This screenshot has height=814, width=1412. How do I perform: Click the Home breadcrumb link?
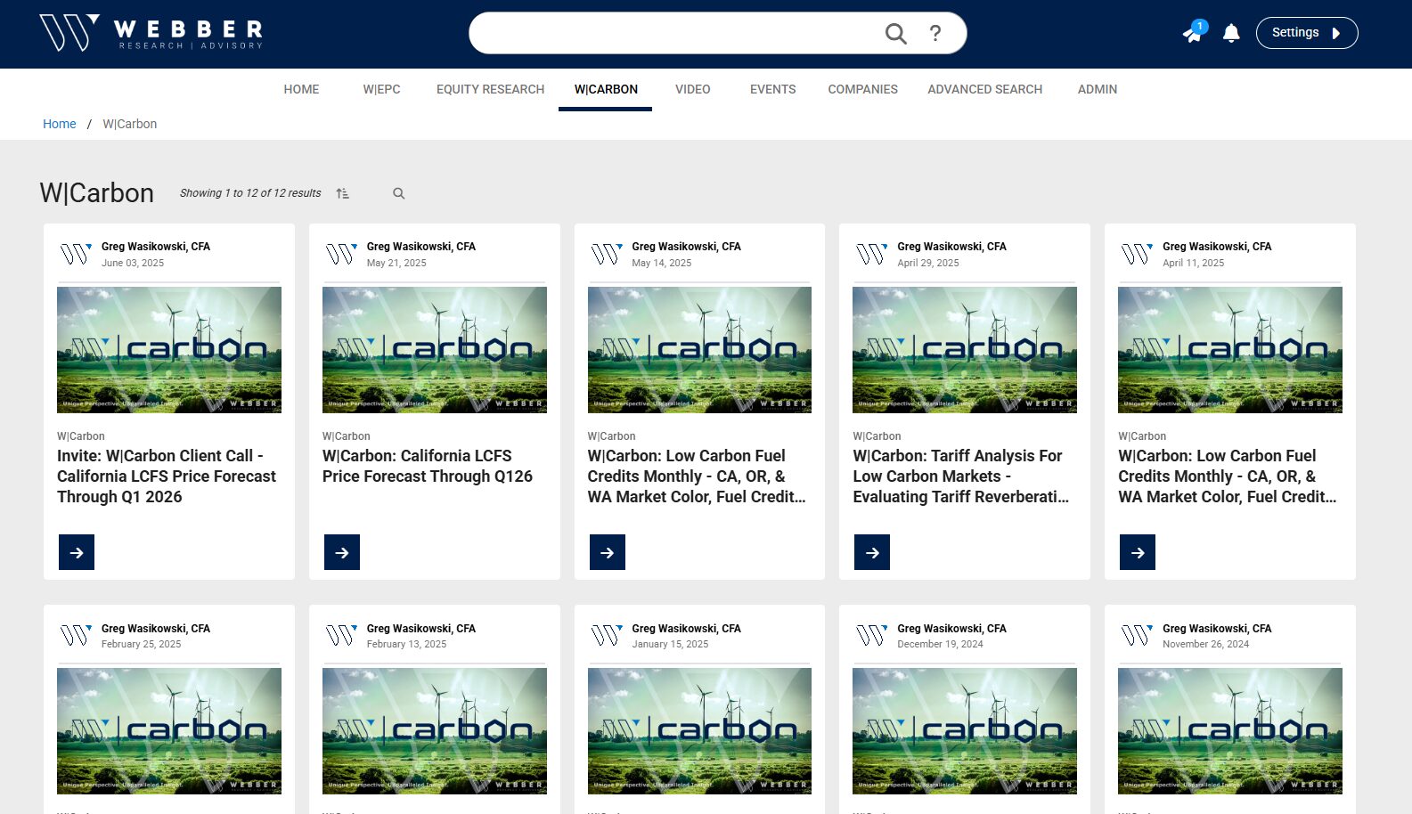60,124
